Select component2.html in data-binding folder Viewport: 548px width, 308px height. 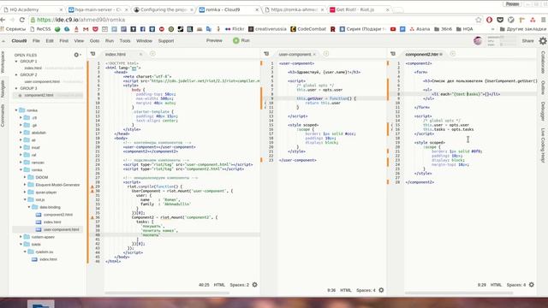[58, 215]
